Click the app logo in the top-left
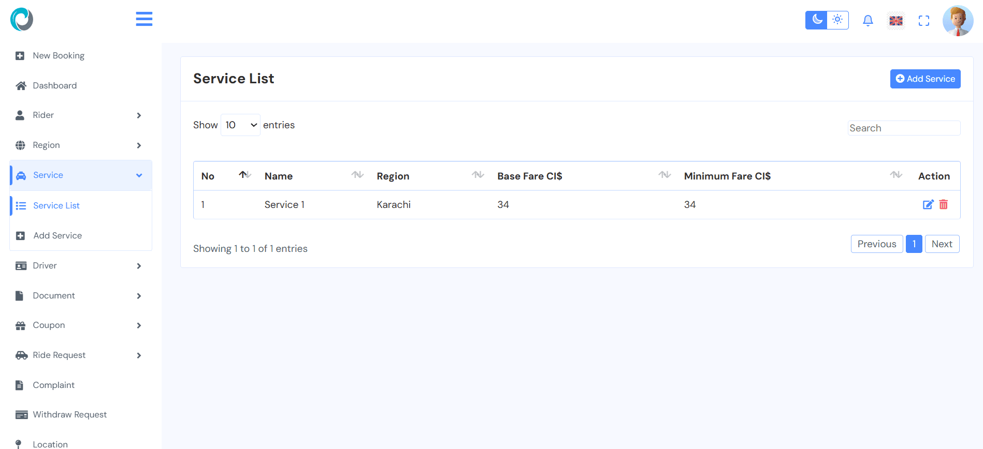This screenshot has height=449, width=983. (x=22, y=20)
